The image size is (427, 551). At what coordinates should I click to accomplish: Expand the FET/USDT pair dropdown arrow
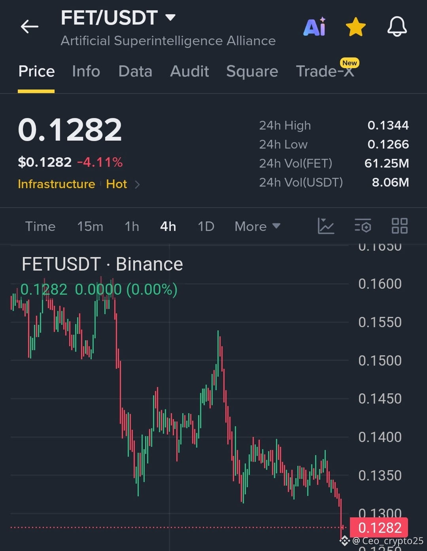(x=170, y=17)
